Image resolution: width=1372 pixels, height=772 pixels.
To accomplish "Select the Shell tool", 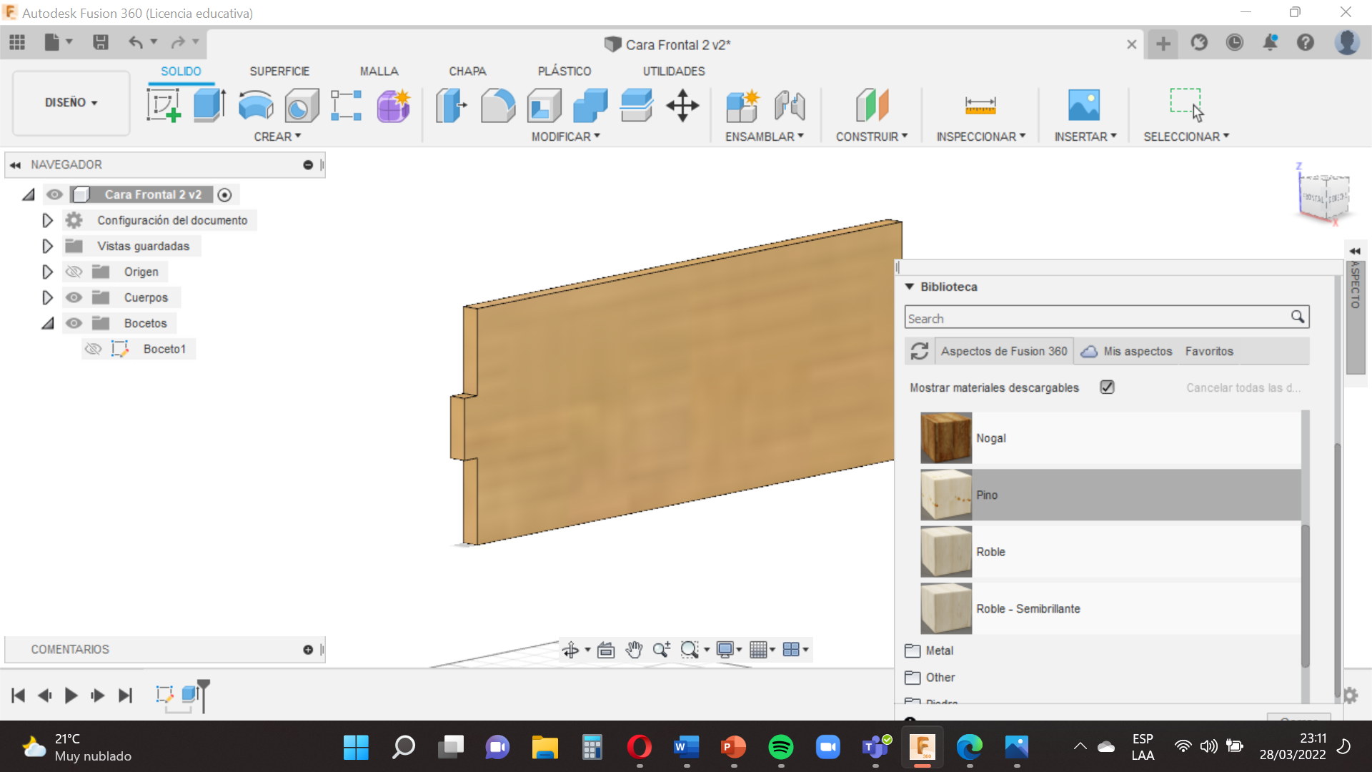I will 545,105.
